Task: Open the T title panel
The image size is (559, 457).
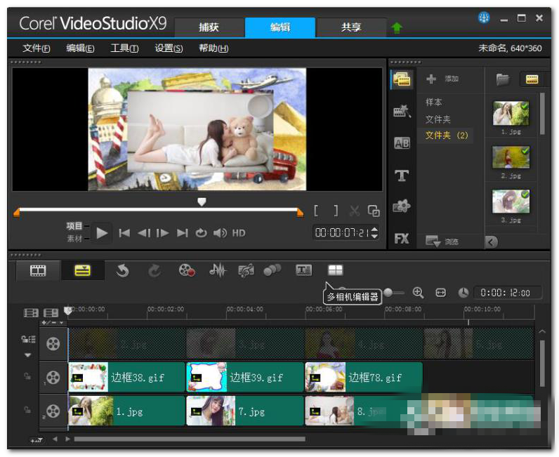Action: [402, 175]
